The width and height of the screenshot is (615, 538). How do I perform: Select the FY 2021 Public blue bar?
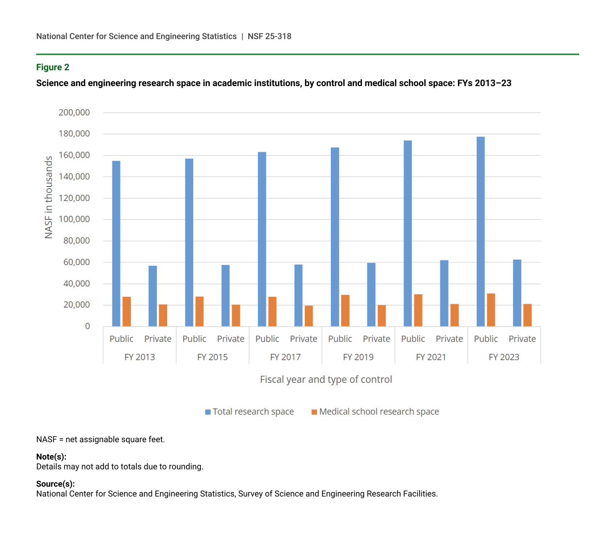[x=408, y=234]
